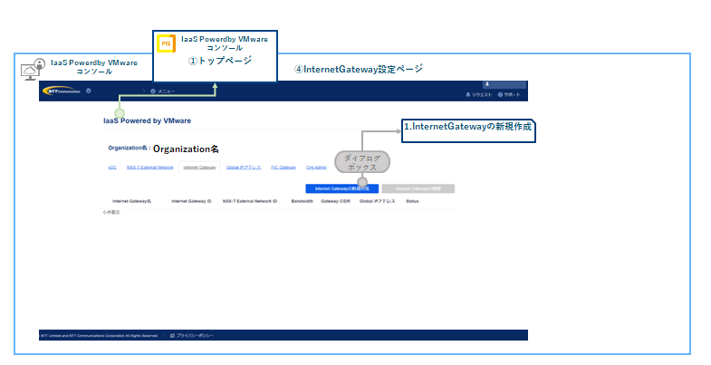
Task: Click the NSX-T External Network ID column header
Action: [250, 201]
